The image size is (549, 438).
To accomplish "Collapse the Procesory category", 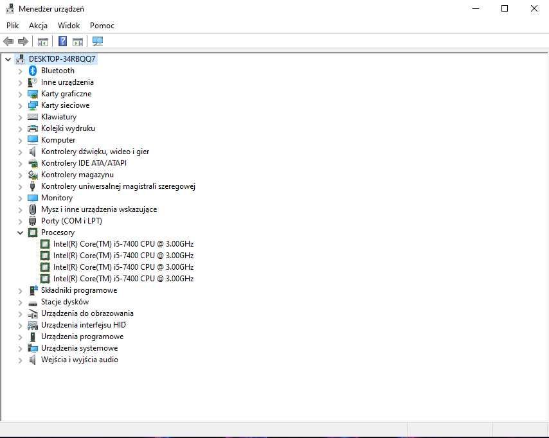I will pyautogui.click(x=21, y=232).
